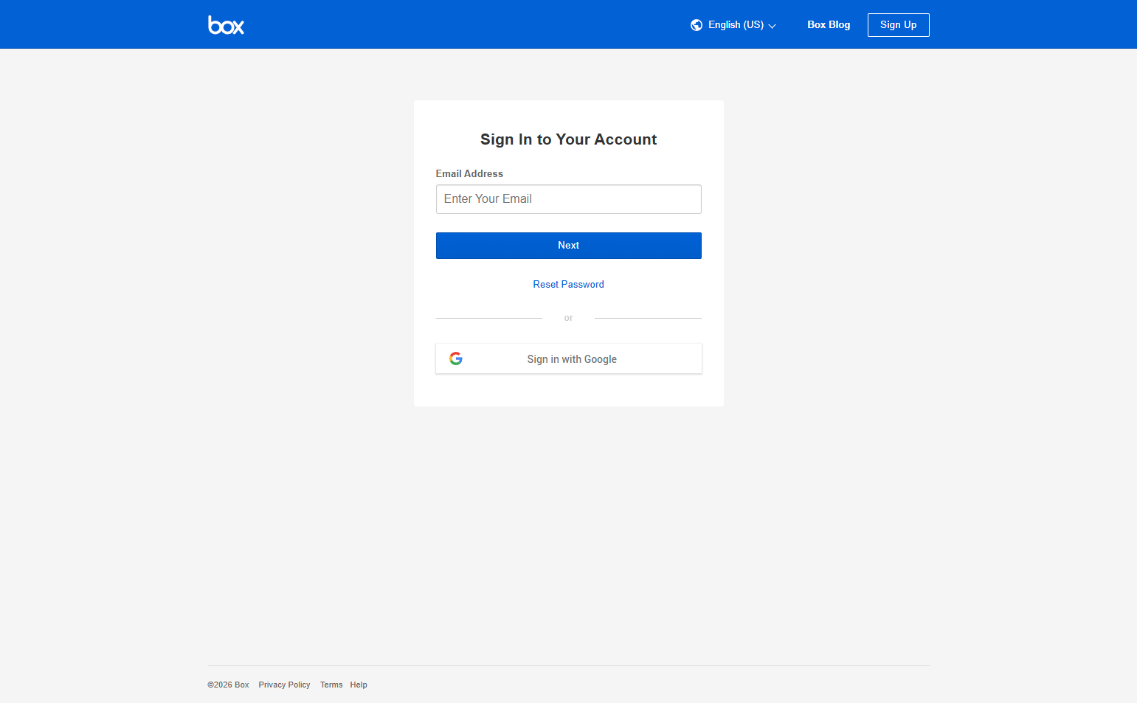Choose Sign in with Google

click(568, 359)
